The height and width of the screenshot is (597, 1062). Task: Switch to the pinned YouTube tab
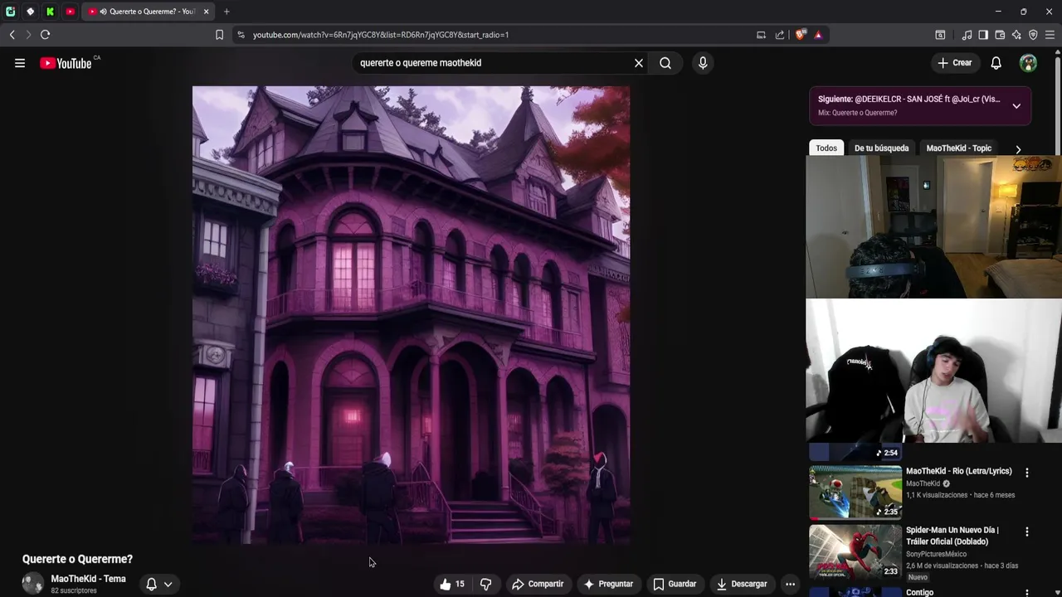pyautogui.click(x=70, y=12)
